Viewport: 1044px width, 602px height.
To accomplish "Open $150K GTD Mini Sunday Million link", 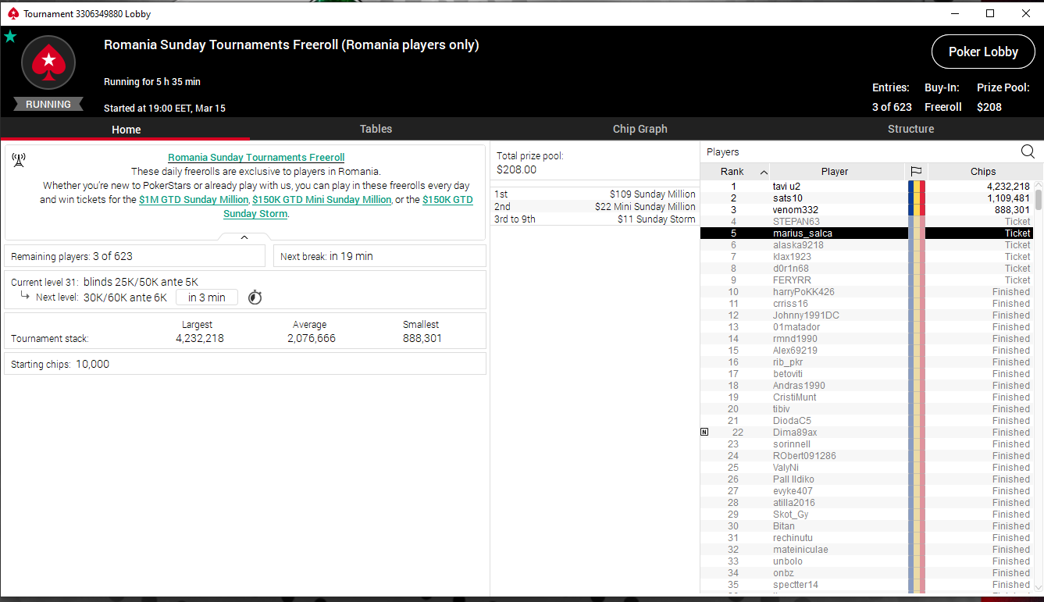I will 322,200.
